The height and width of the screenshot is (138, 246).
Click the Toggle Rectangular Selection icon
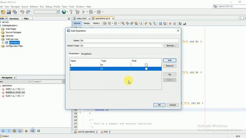click(141, 23)
